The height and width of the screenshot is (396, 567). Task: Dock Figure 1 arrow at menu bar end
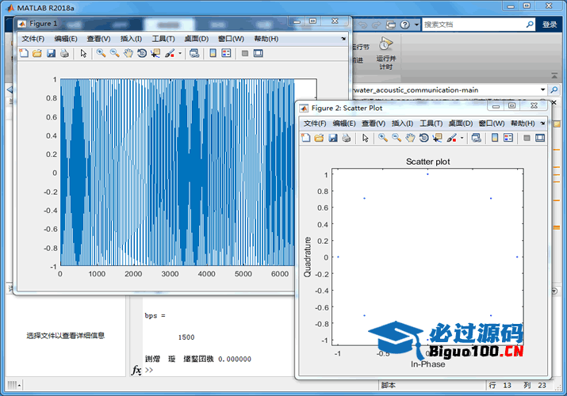click(343, 39)
